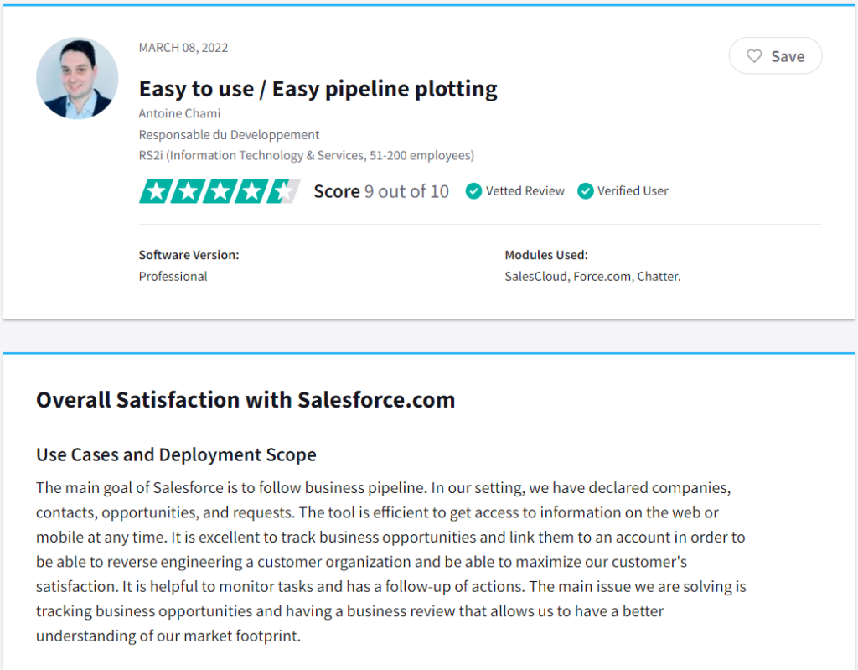
Task: Click the Verified User checkmark icon
Action: pos(585,191)
